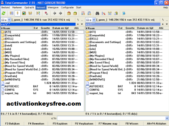Open Search files binoculars icon
The width and height of the screenshot is (169, 126).
pos(97,13)
